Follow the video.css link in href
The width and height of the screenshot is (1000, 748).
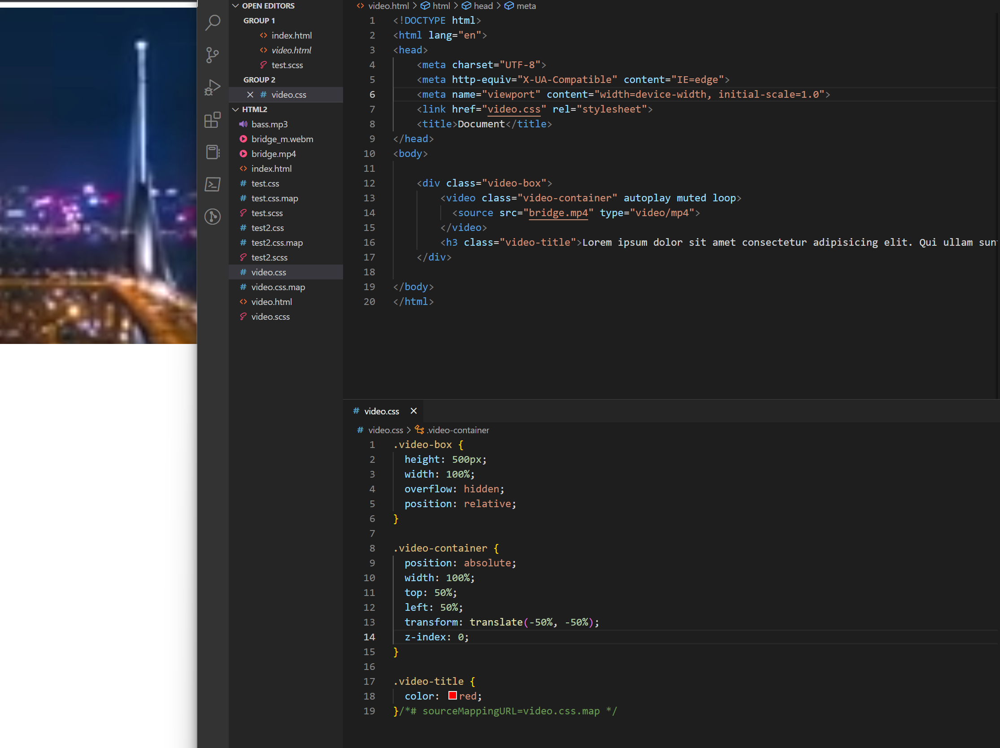click(x=513, y=109)
